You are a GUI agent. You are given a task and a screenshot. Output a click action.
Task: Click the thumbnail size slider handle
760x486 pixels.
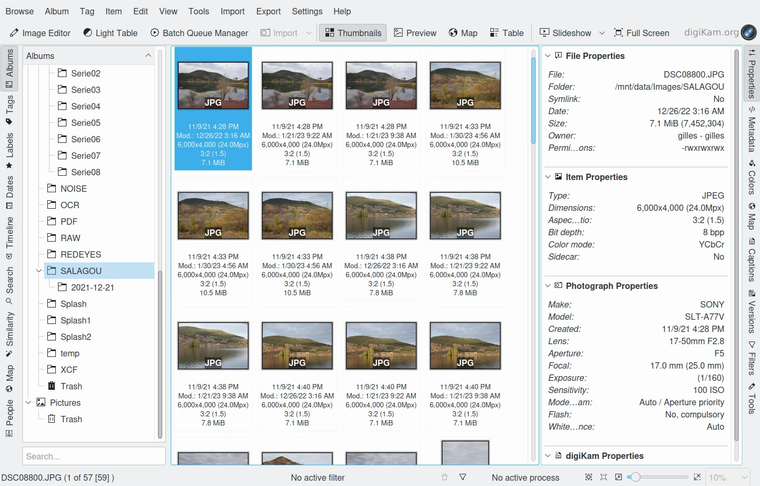click(x=635, y=478)
